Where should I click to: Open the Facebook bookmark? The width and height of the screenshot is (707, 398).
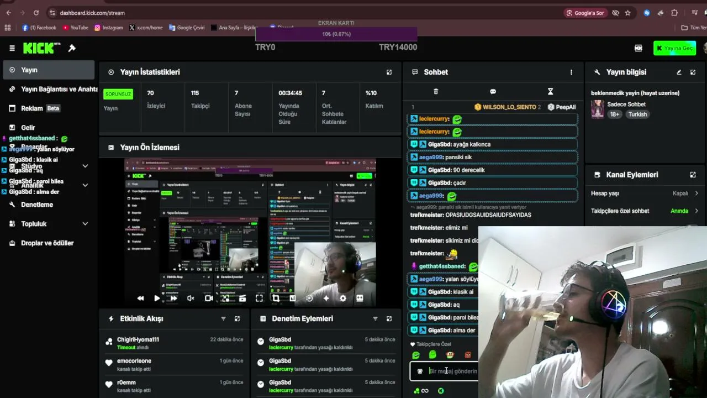click(x=39, y=28)
